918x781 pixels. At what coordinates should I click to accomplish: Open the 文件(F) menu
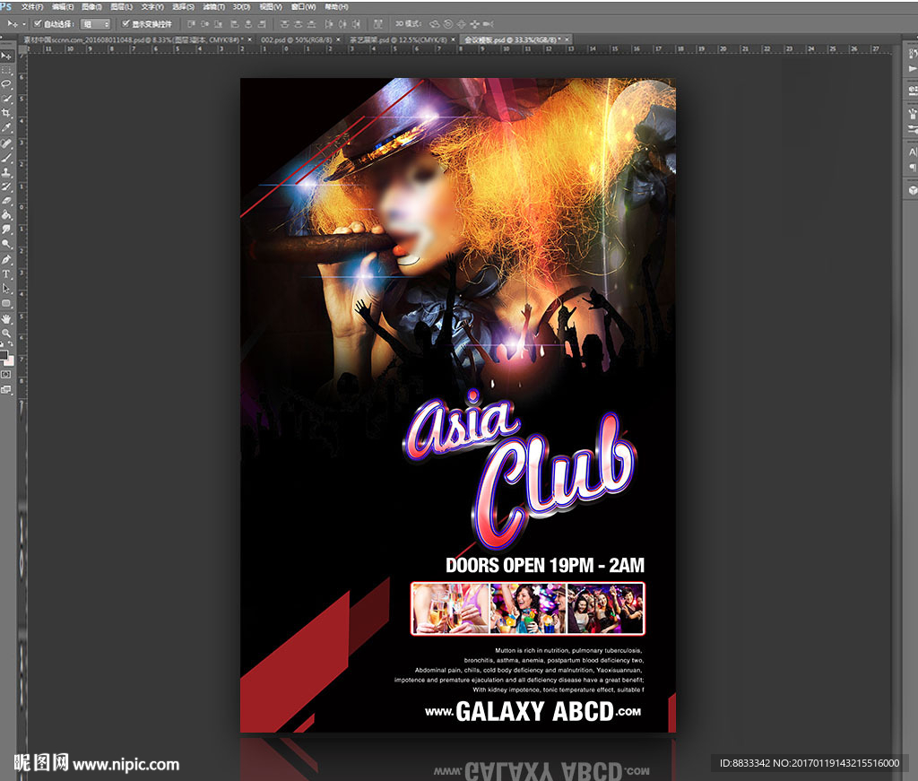(32, 7)
